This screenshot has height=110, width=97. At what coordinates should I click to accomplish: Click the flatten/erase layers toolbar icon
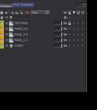point(6,13)
